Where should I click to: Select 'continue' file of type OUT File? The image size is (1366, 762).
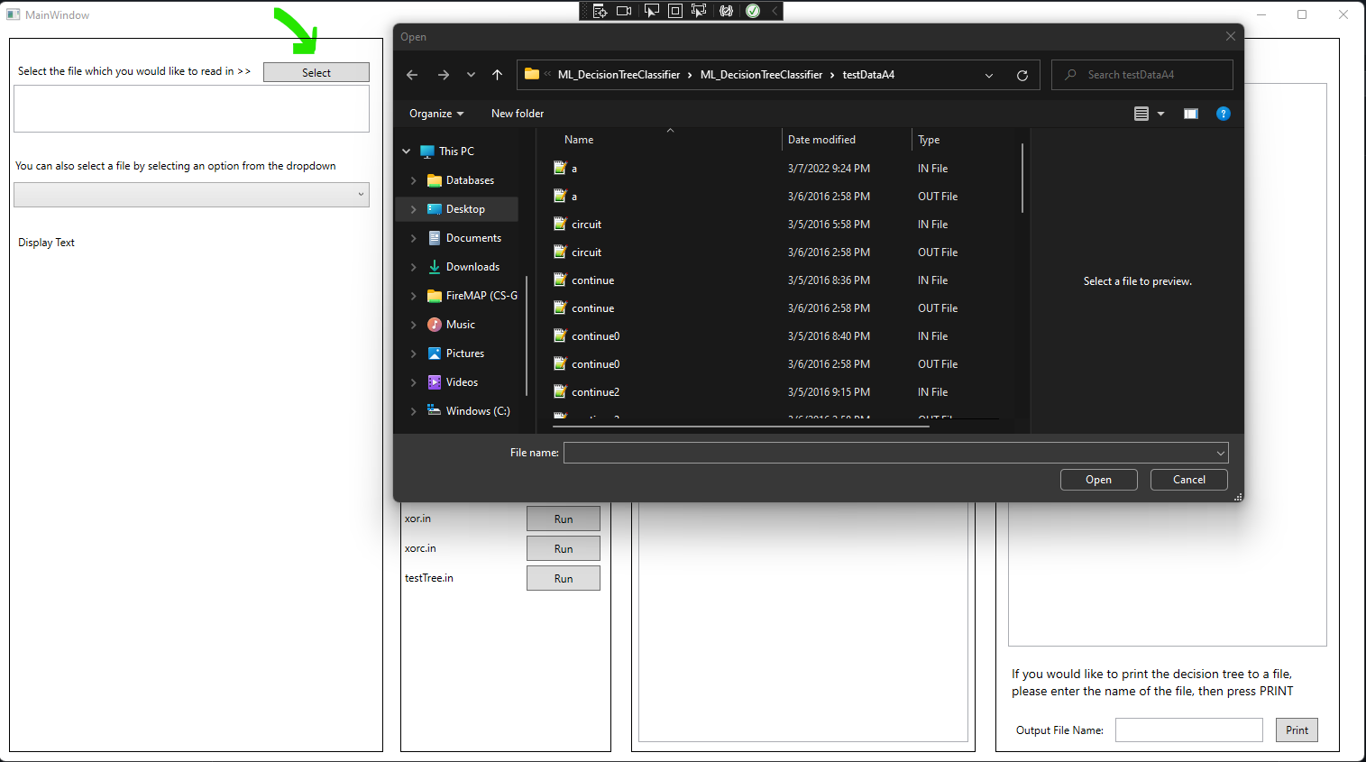[782, 308]
